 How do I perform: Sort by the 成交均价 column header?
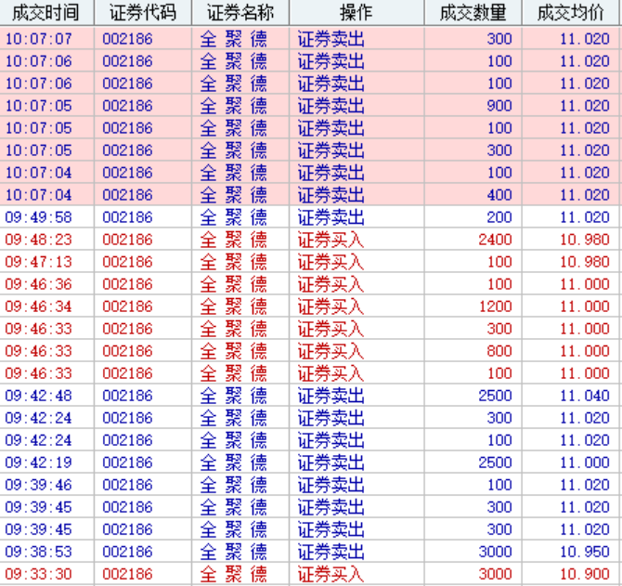570,13
